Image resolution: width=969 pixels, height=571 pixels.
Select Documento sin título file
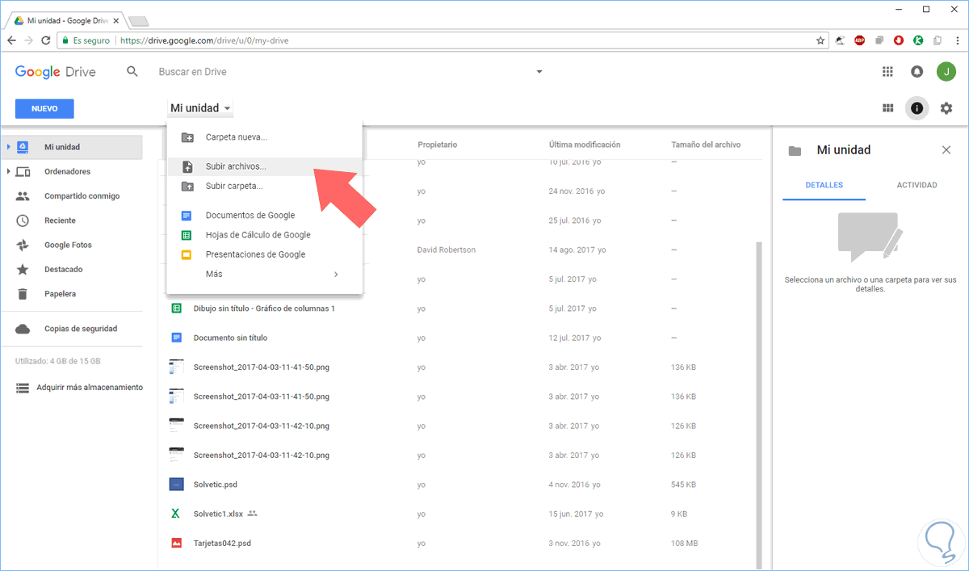tap(230, 338)
